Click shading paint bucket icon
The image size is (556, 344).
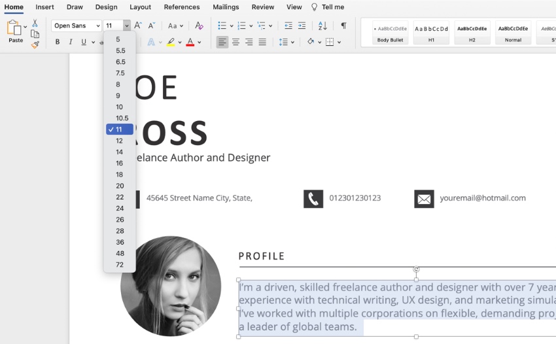pos(311,42)
